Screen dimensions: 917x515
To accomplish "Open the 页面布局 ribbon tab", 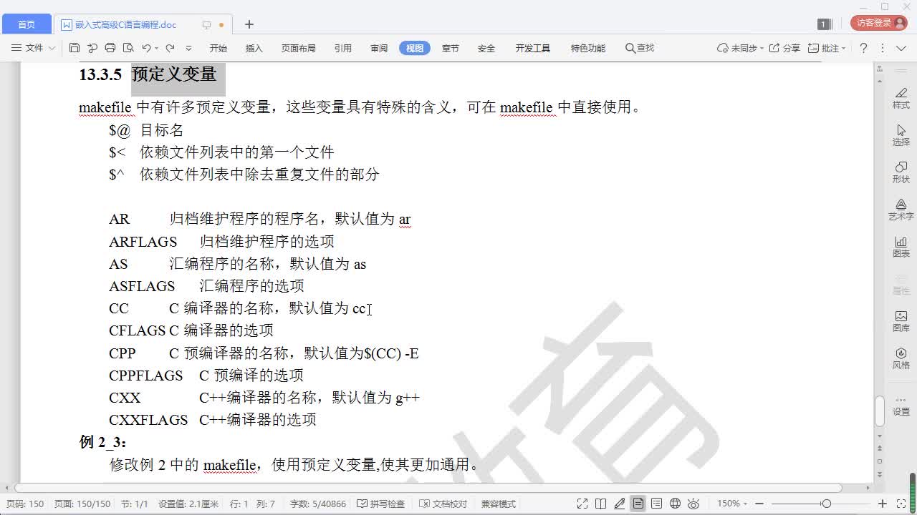I will (299, 48).
